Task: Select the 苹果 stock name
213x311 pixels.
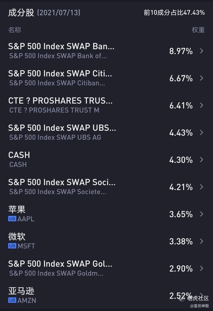Action: [17, 209]
